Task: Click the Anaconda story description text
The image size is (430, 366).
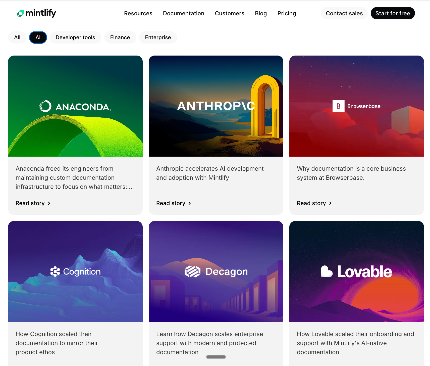Action: click(74, 177)
